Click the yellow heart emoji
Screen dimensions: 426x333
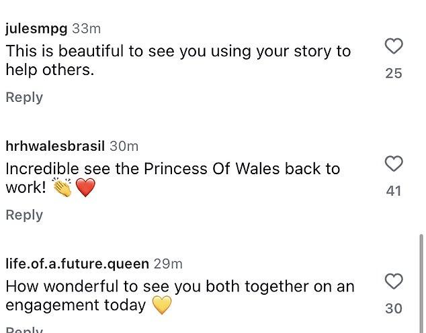162,305
